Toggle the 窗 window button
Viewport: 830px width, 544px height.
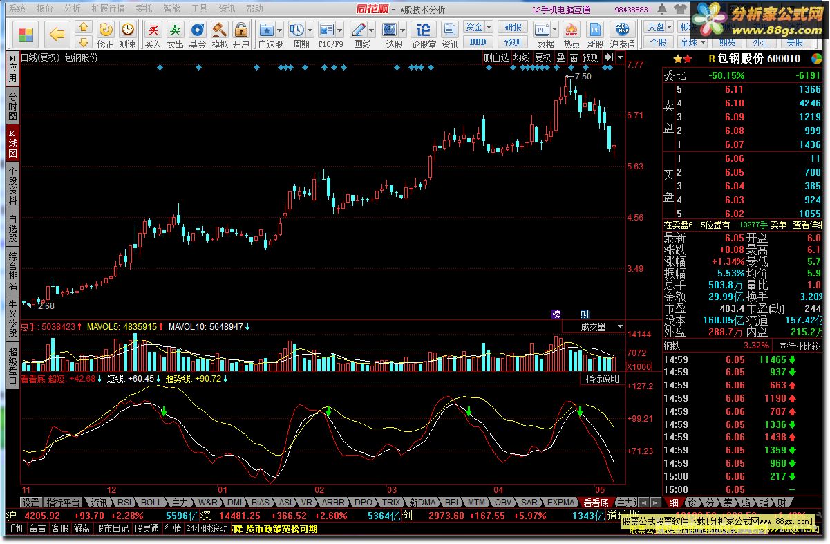pyautogui.click(x=574, y=58)
